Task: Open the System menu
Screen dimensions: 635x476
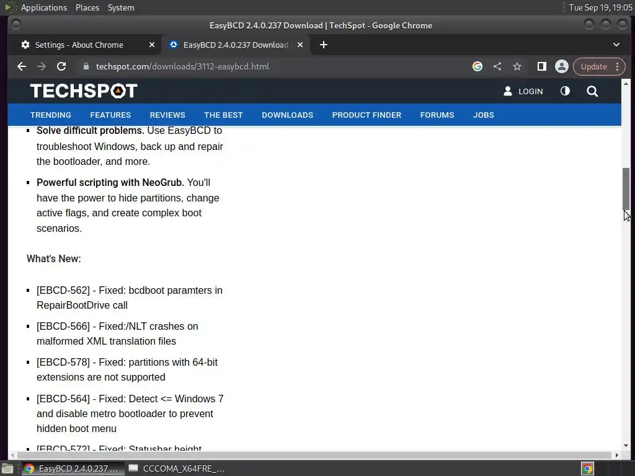Action: 121,7
